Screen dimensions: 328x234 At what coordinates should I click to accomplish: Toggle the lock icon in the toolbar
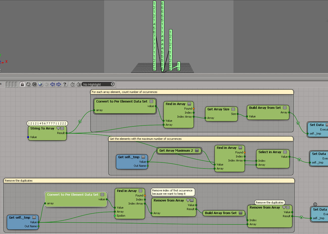(22, 84)
